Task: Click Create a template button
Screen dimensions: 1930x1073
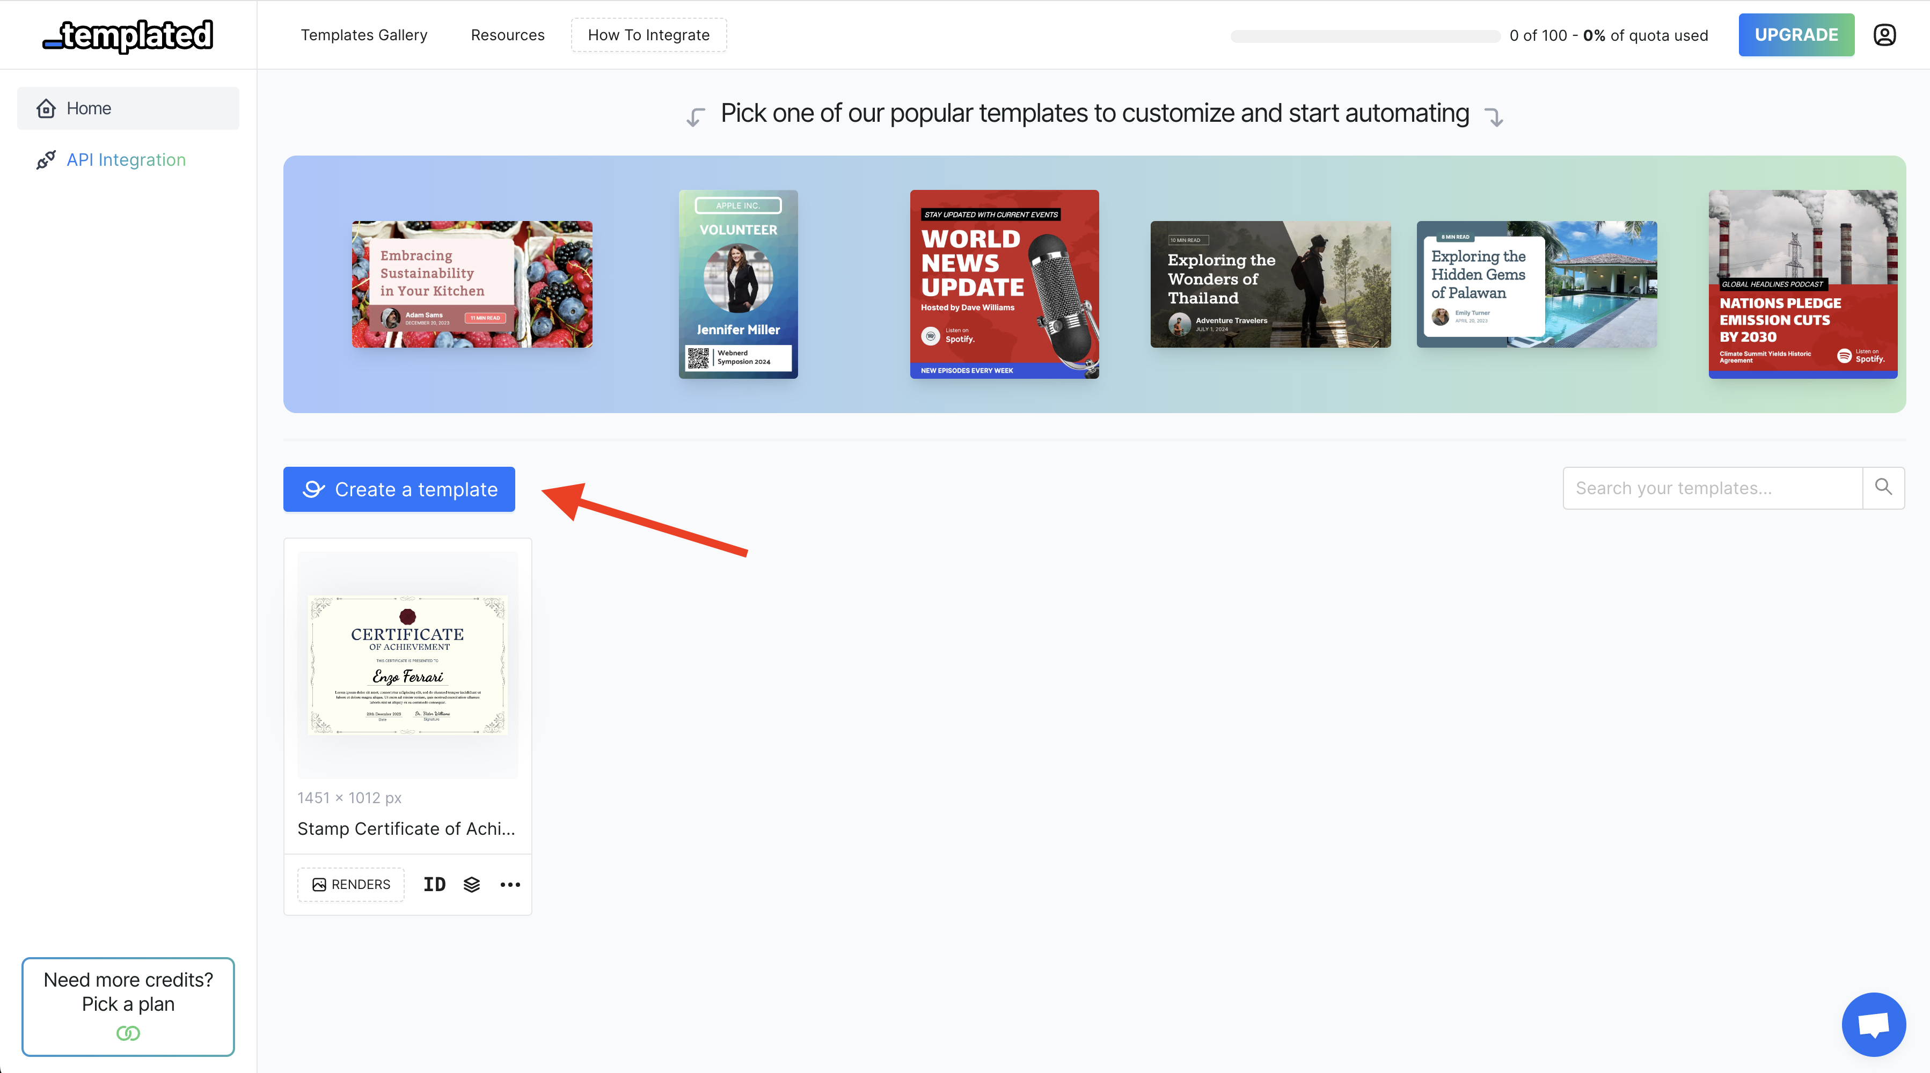Action: 399,489
